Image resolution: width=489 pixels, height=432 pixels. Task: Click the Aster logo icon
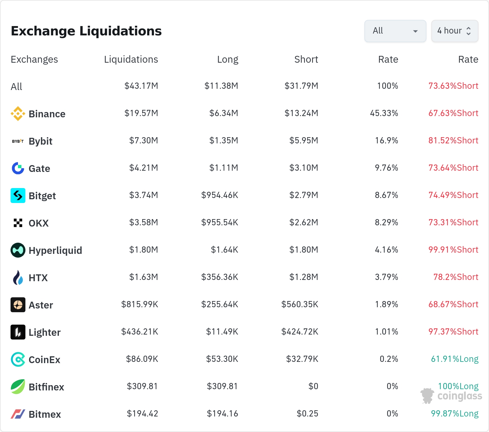(18, 305)
